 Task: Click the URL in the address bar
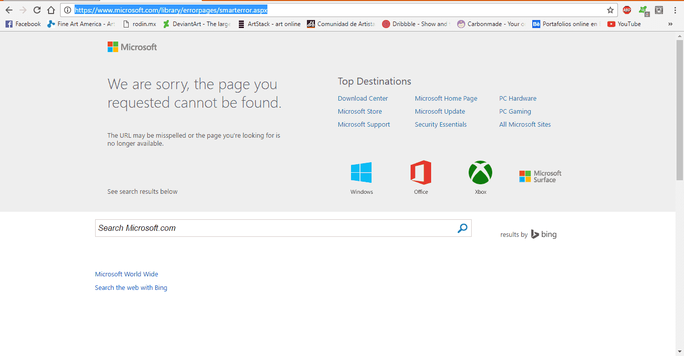(x=171, y=10)
